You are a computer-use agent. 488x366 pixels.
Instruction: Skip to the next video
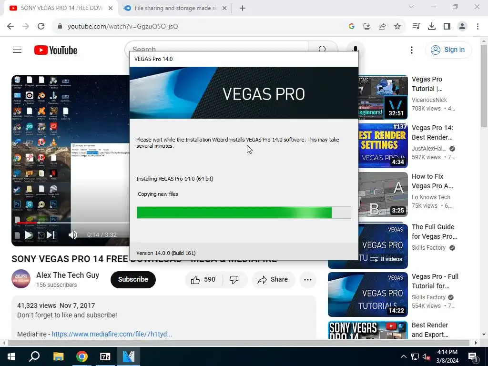pyautogui.click(x=51, y=235)
